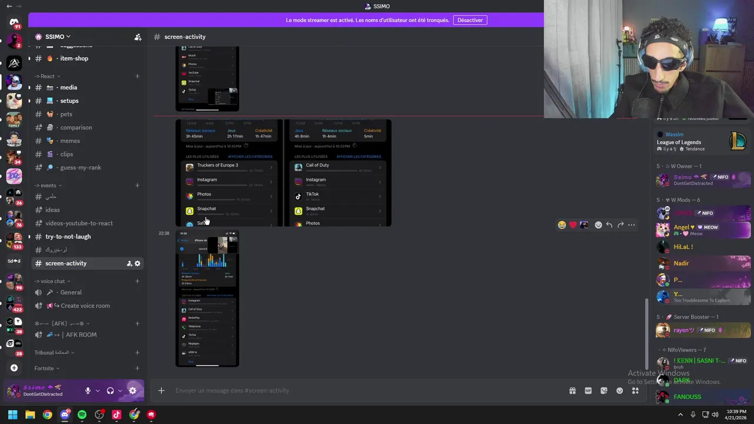Image resolution: width=754 pixels, height=424 pixels.
Task: Open microphone input options arrow
Action: pos(98,390)
